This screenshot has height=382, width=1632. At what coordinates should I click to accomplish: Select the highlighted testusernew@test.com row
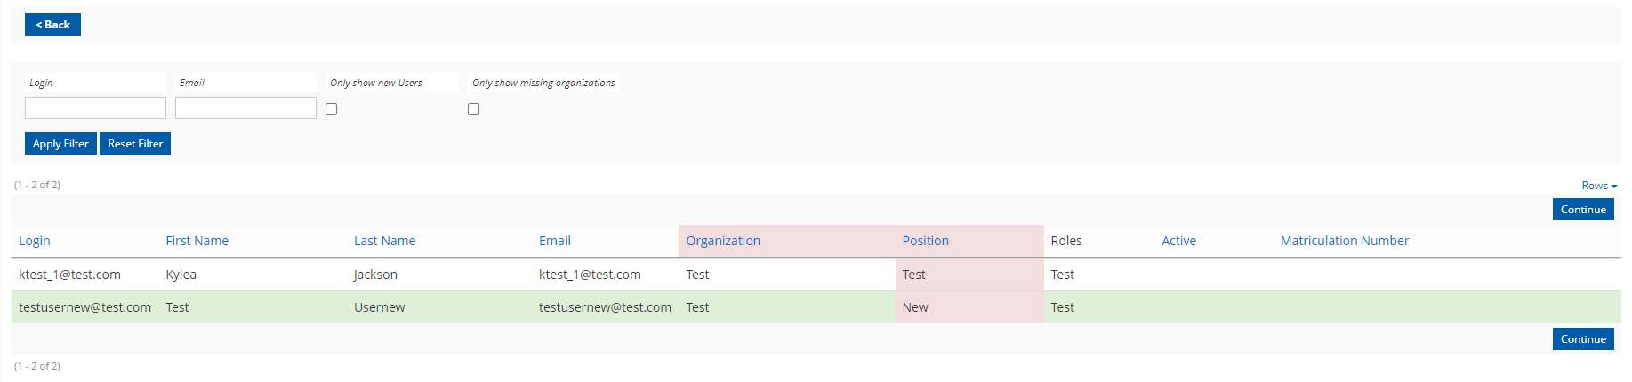816,307
